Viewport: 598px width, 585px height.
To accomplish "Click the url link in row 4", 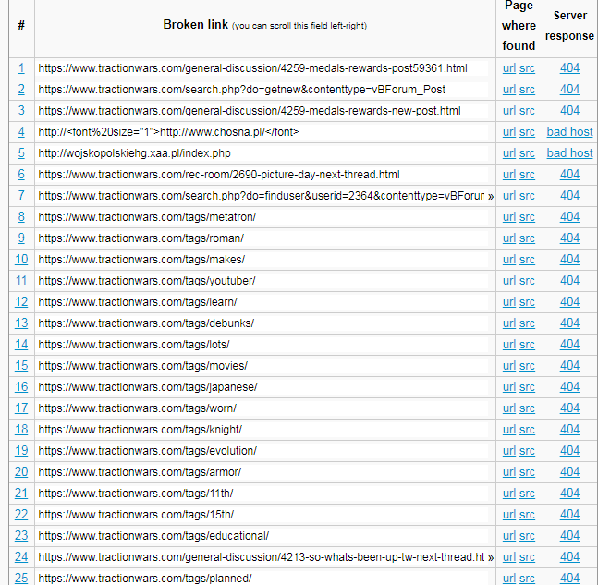I will (x=508, y=132).
